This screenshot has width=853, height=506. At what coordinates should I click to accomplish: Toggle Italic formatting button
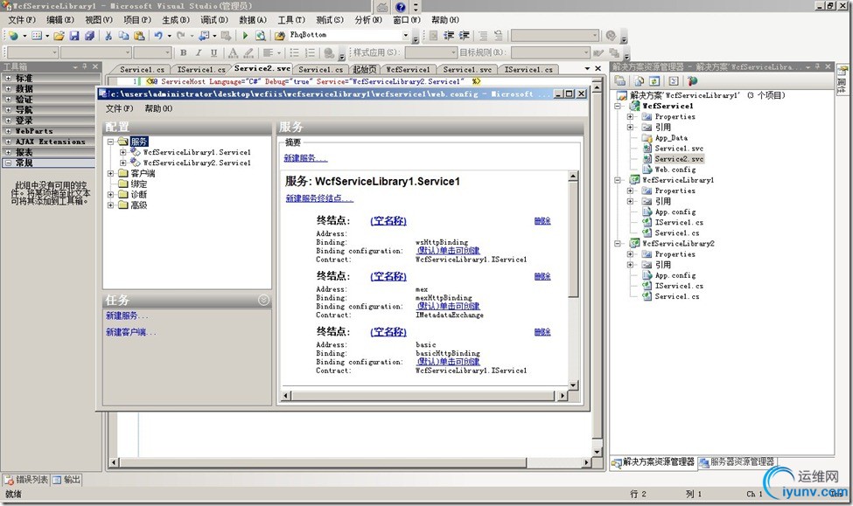pos(199,52)
